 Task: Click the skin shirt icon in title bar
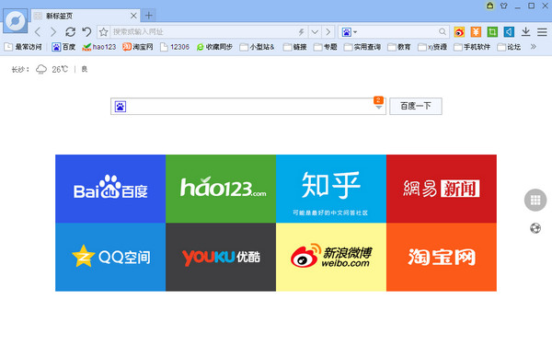[x=504, y=6]
